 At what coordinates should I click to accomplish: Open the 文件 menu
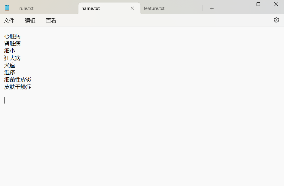coord(9,20)
